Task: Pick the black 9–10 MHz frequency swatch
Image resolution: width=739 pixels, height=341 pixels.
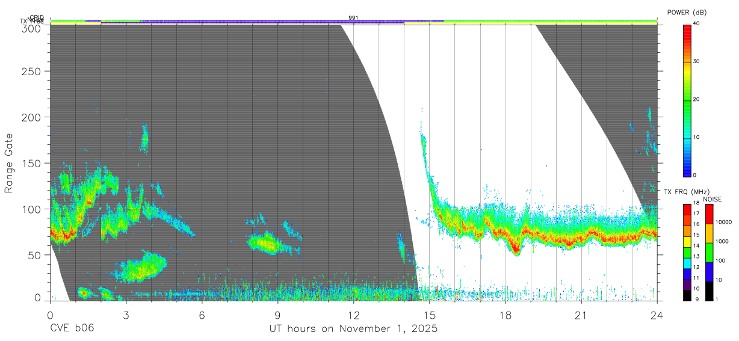Action: pos(687,295)
